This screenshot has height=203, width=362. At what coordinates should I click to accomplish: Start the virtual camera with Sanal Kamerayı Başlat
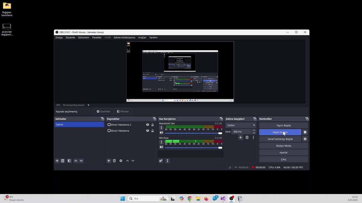coord(280,139)
